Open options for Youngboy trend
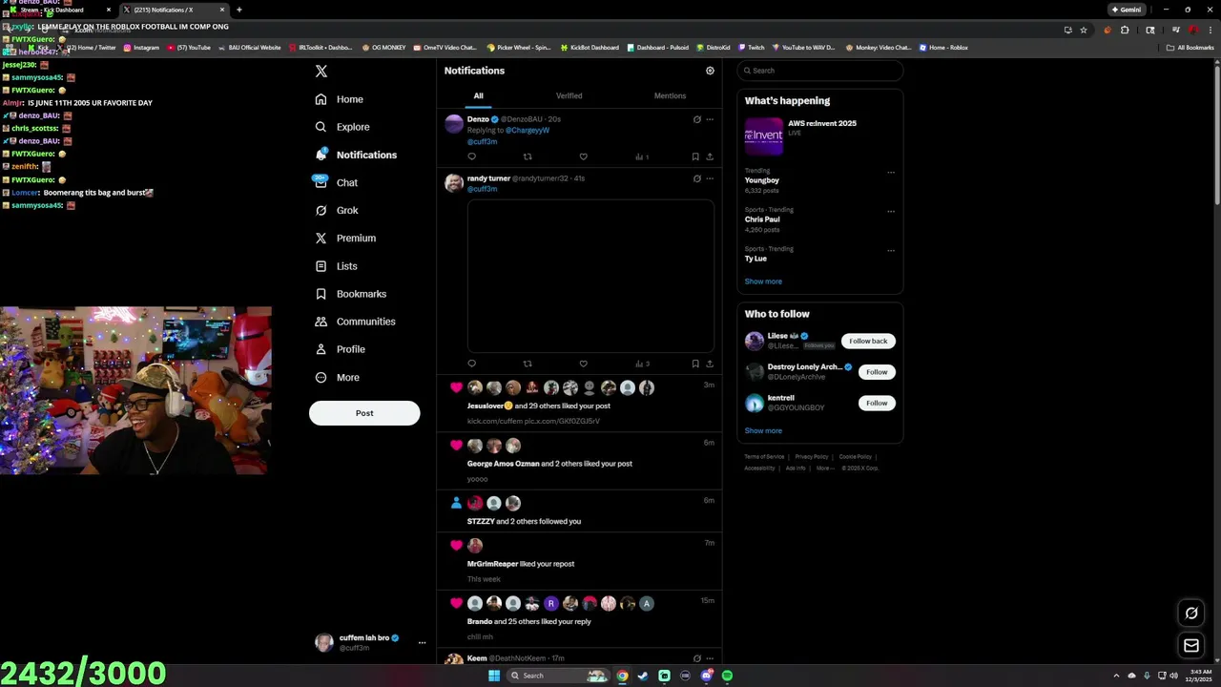This screenshot has height=687, width=1221. (x=891, y=173)
